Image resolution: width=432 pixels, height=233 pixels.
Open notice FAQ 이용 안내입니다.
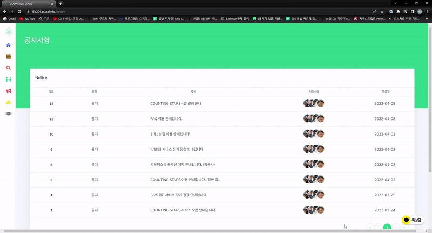click(x=166, y=119)
